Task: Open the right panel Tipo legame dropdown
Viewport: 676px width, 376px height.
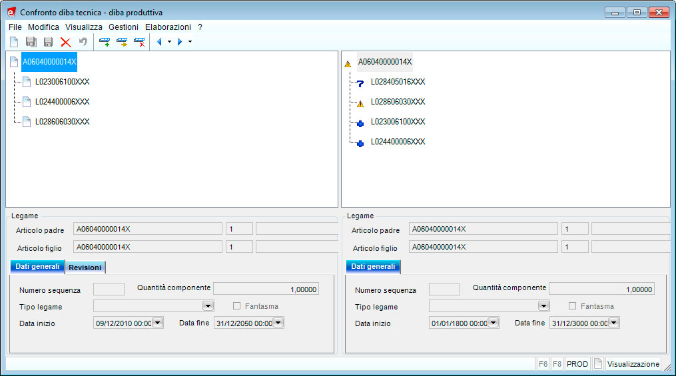Action: click(x=543, y=306)
